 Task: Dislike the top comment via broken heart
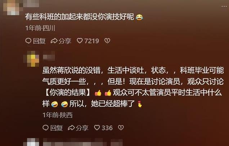107,41
